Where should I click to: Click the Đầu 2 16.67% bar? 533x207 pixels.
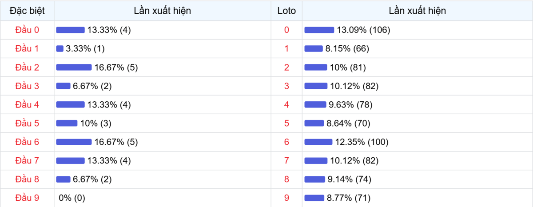tap(74, 68)
